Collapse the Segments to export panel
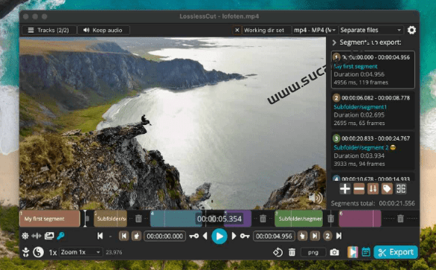 pos(334,42)
